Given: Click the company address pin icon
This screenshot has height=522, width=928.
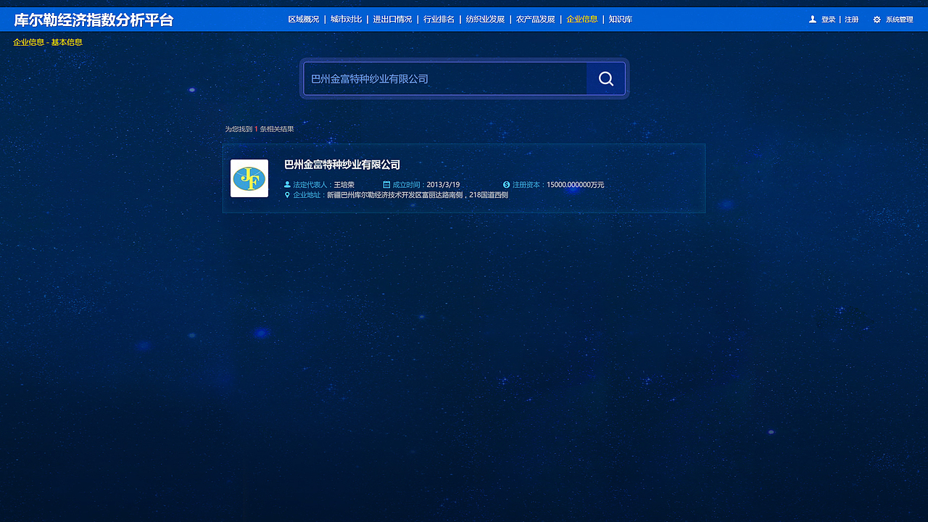Looking at the screenshot, I should pyautogui.click(x=287, y=195).
